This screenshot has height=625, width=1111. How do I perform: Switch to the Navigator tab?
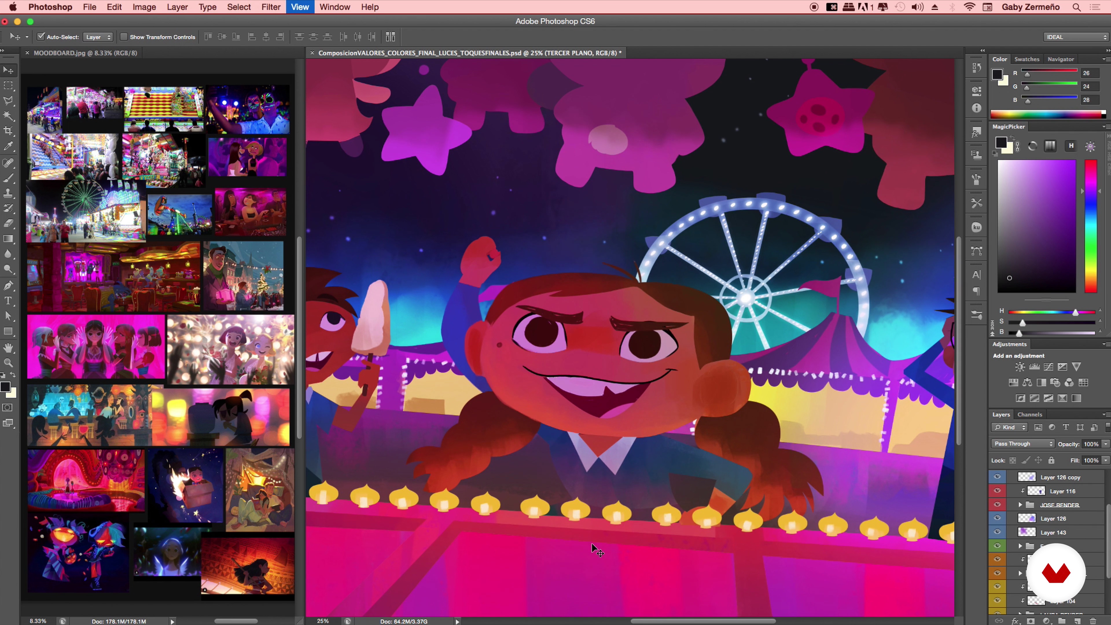click(1061, 59)
